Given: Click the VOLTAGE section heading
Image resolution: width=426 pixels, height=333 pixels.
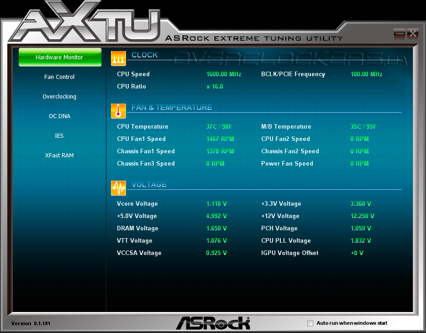Looking at the screenshot, I should coord(149,185).
